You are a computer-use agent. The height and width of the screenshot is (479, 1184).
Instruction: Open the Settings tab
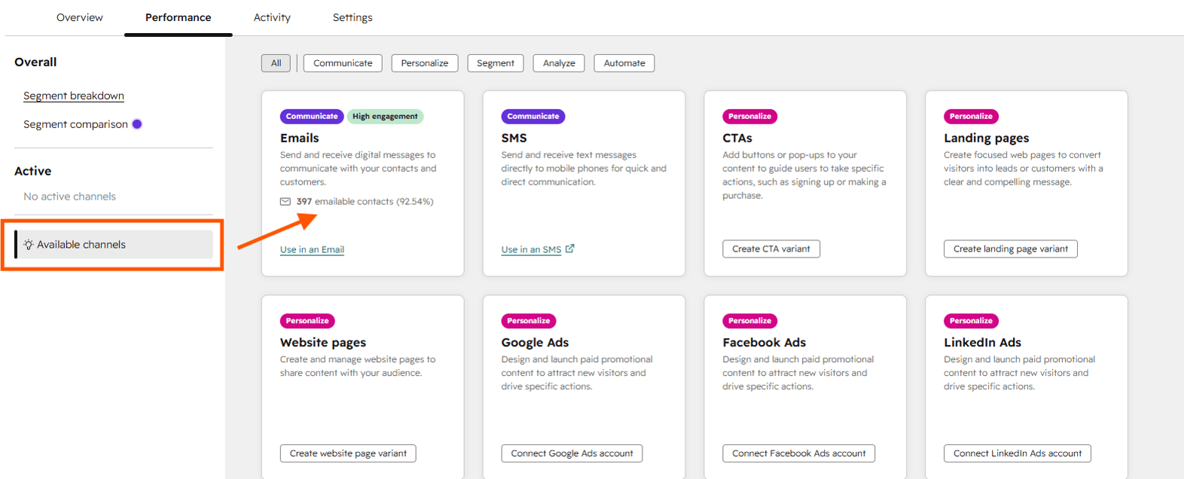click(352, 17)
